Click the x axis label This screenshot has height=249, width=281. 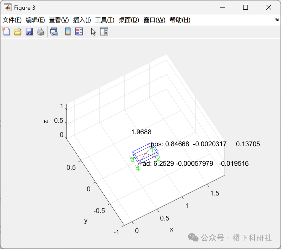coord(171,229)
